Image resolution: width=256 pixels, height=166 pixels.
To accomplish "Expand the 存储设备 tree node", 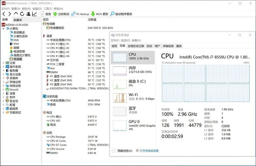I will (x=3, y=82).
